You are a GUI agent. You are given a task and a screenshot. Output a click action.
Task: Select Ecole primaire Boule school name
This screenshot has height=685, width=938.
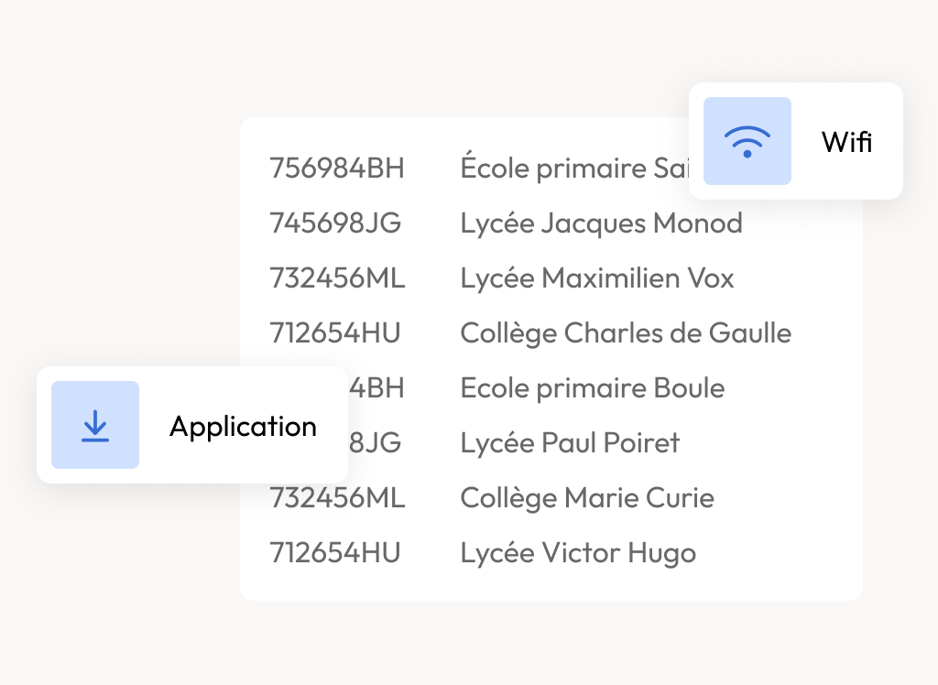click(593, 388)
